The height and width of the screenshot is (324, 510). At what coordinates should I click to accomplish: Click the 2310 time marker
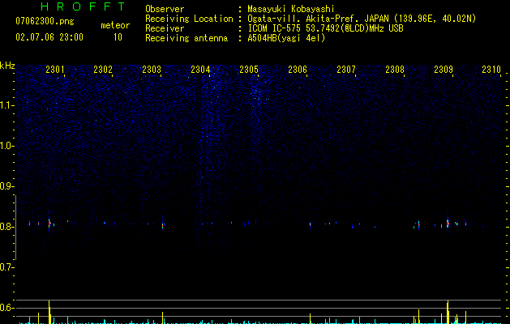[x=491, y=70]
